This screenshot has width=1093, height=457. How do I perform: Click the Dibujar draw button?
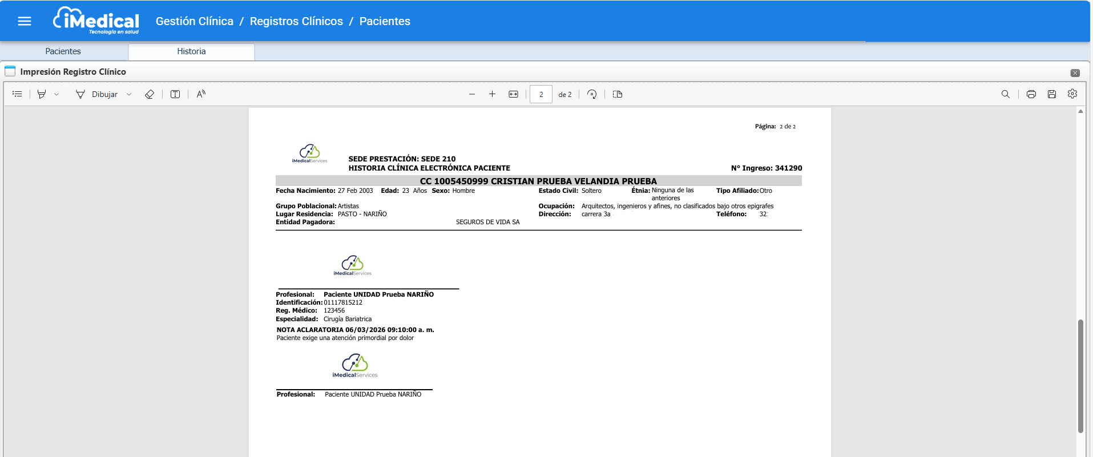pos(97,94)
